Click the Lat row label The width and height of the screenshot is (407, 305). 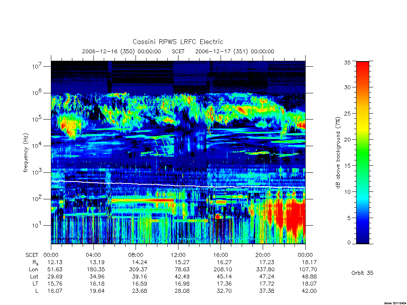[34, 276]
